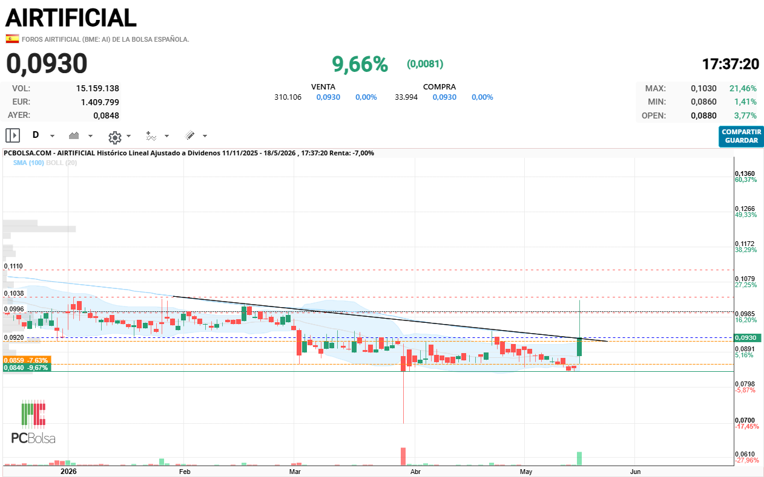Image resolution: width=764 pixels, height=477 pixels.
Task: Click the 0,0996 level label
Action: (x=13, y=309)
